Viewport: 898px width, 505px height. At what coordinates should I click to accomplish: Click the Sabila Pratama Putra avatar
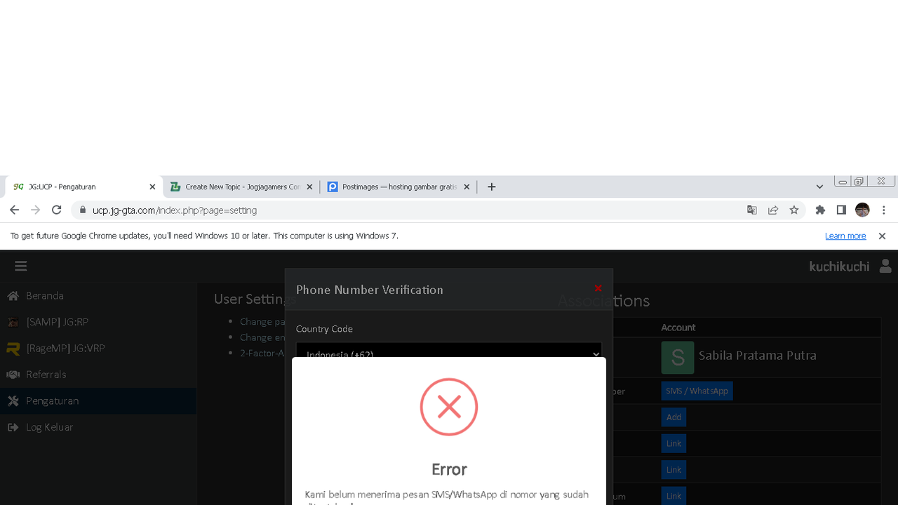(678, 357)
